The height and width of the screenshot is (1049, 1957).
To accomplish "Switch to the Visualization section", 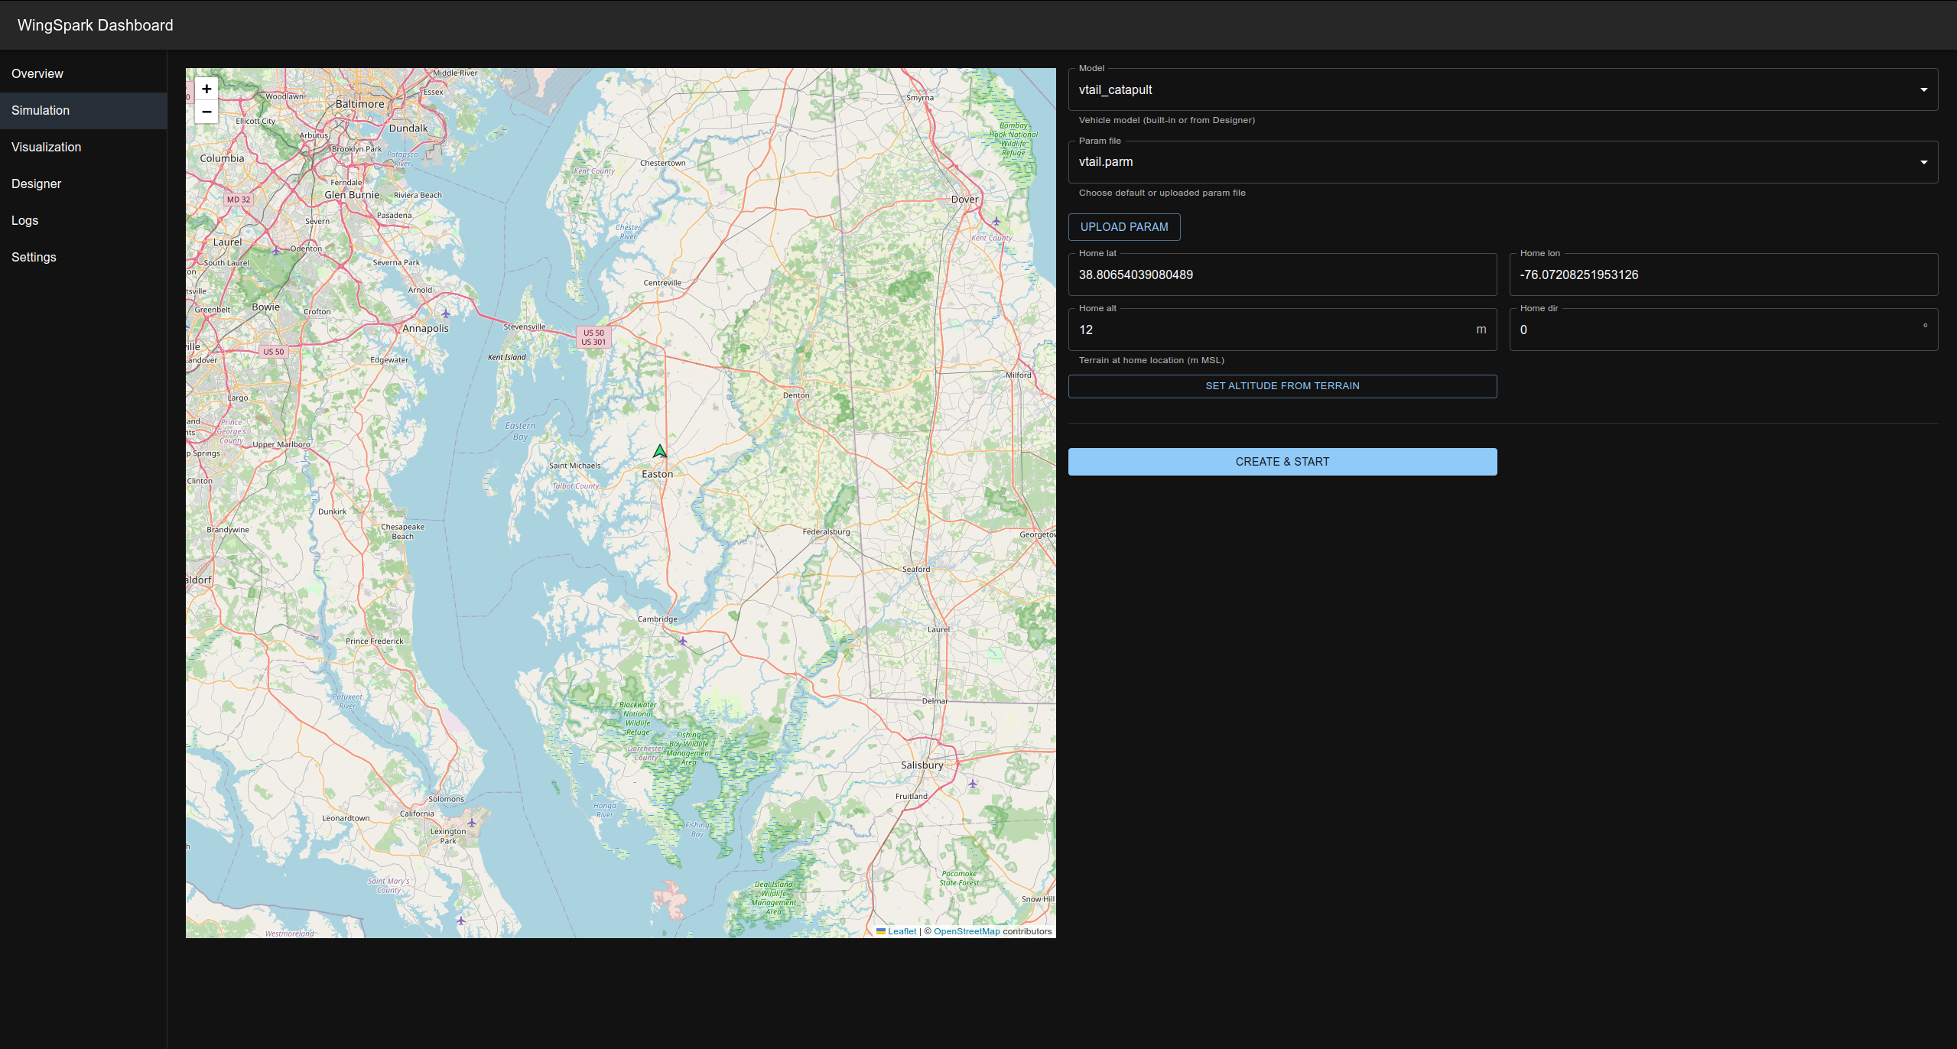I will point(47,147).
